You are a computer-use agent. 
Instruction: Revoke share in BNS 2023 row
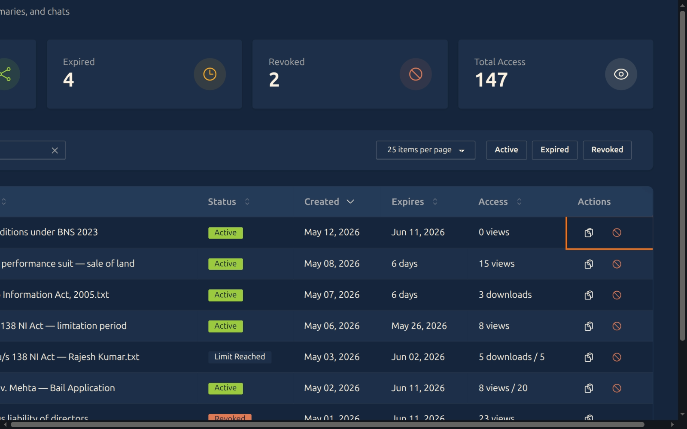coord(617,233)
